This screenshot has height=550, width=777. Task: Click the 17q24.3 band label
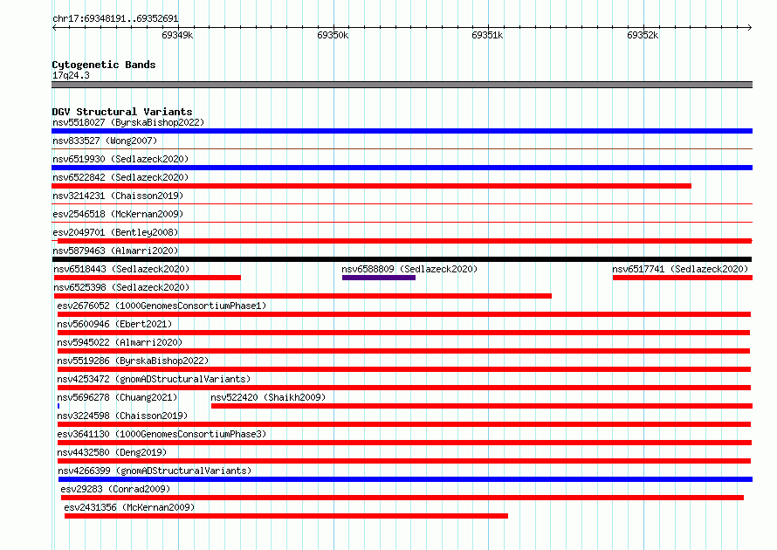tap(71, 75)
